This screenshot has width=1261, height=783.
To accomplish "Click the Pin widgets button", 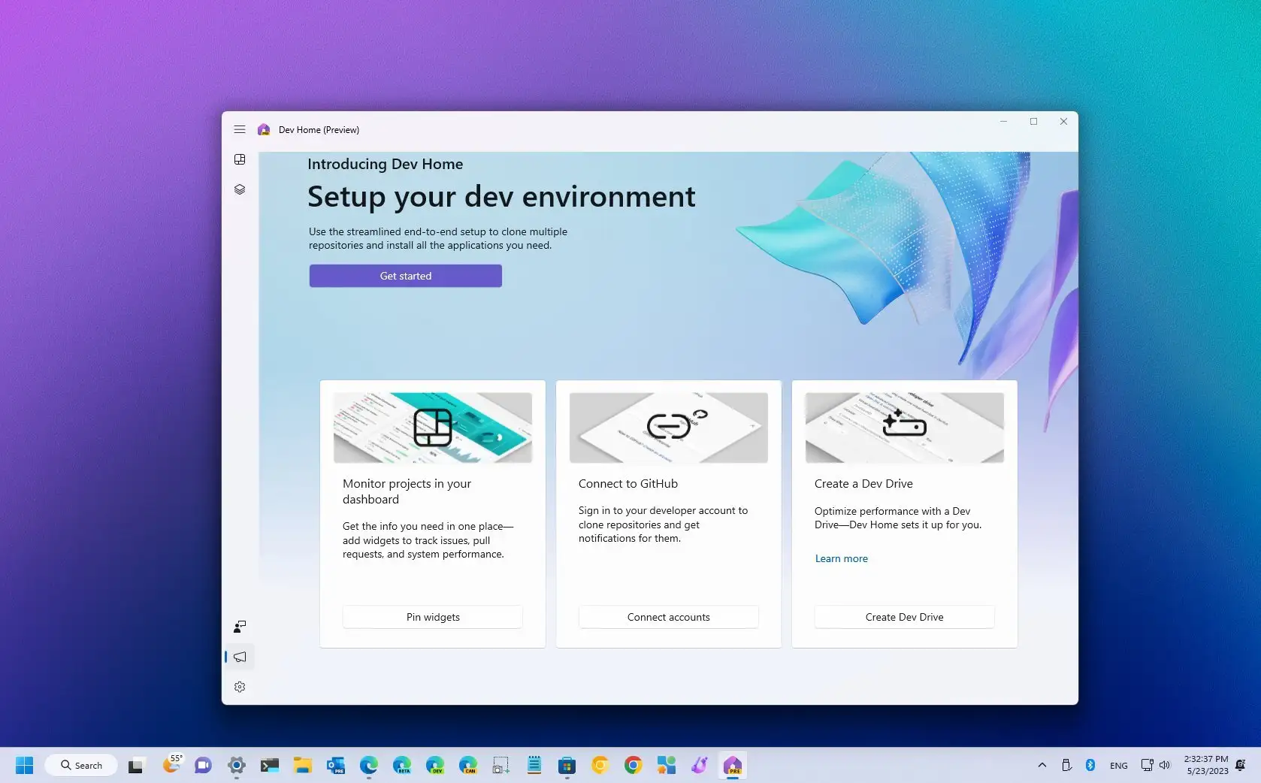I will (432, 616).
